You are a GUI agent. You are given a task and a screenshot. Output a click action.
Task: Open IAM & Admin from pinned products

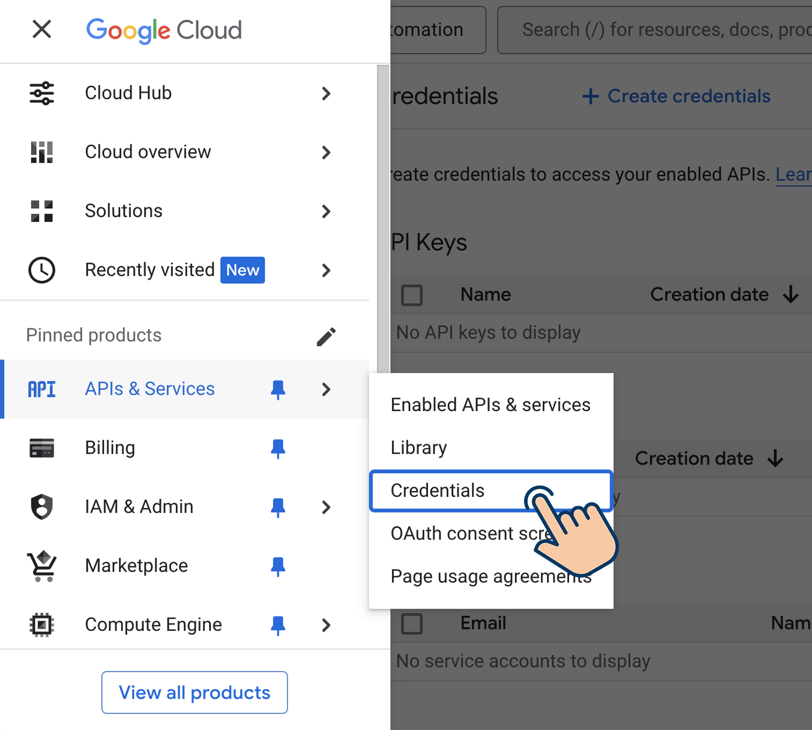coord(184,507)
